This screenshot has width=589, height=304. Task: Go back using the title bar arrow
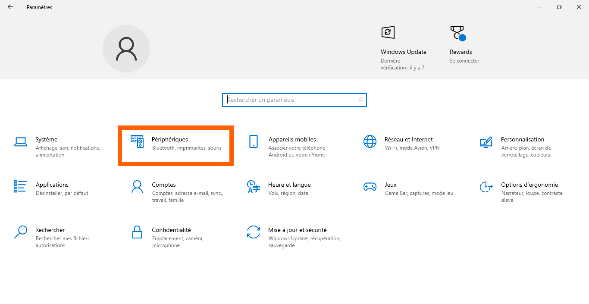(x=10, y=7)
